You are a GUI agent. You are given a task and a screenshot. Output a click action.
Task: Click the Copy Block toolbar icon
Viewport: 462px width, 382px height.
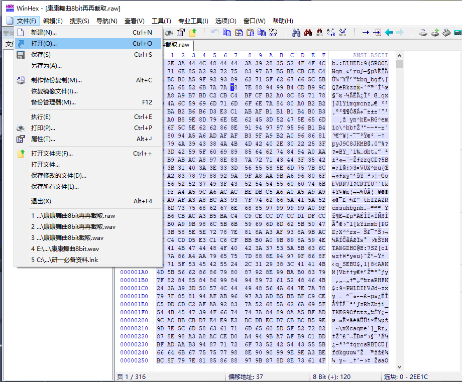(227, 33)
